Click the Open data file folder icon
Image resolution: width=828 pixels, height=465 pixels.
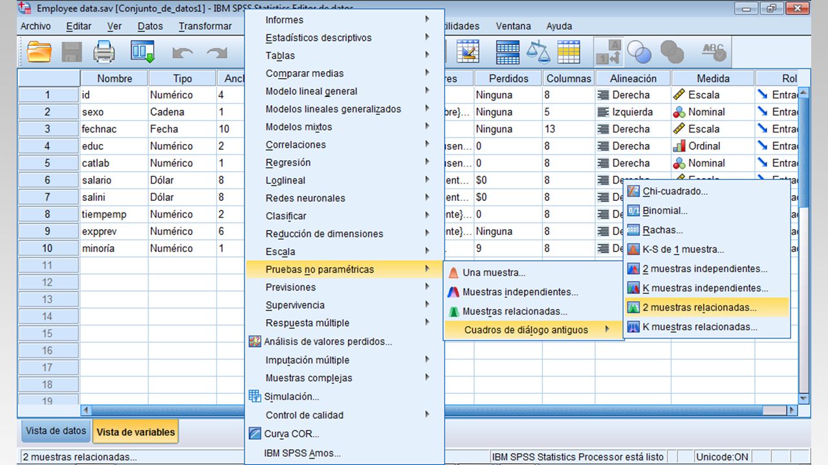[x=39, y=52]
